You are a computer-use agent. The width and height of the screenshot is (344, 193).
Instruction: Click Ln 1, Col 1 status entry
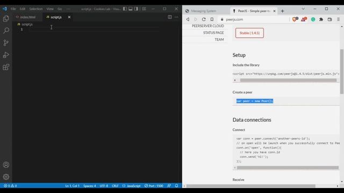pyautogui.click(x=72, y=186)
